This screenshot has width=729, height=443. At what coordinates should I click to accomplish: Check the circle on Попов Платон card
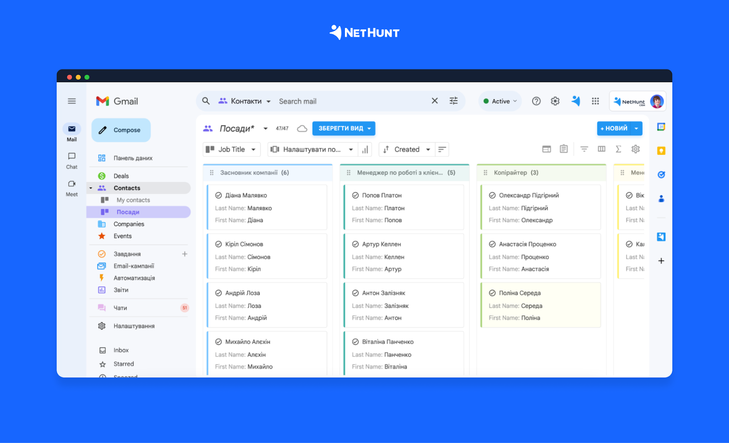pyautogui.click(x=355, y=195)
